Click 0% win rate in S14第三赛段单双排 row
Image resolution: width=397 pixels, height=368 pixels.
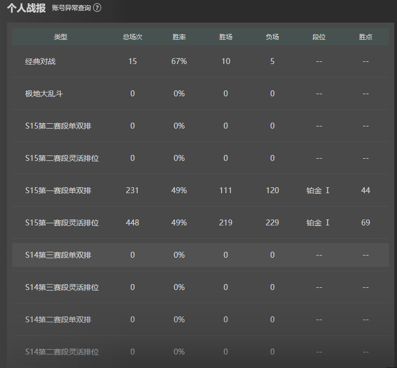[179, 255]
